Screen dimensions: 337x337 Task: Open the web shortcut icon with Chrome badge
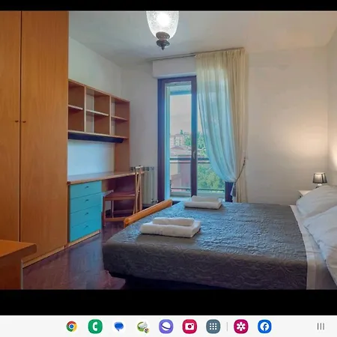click(143, 327)
